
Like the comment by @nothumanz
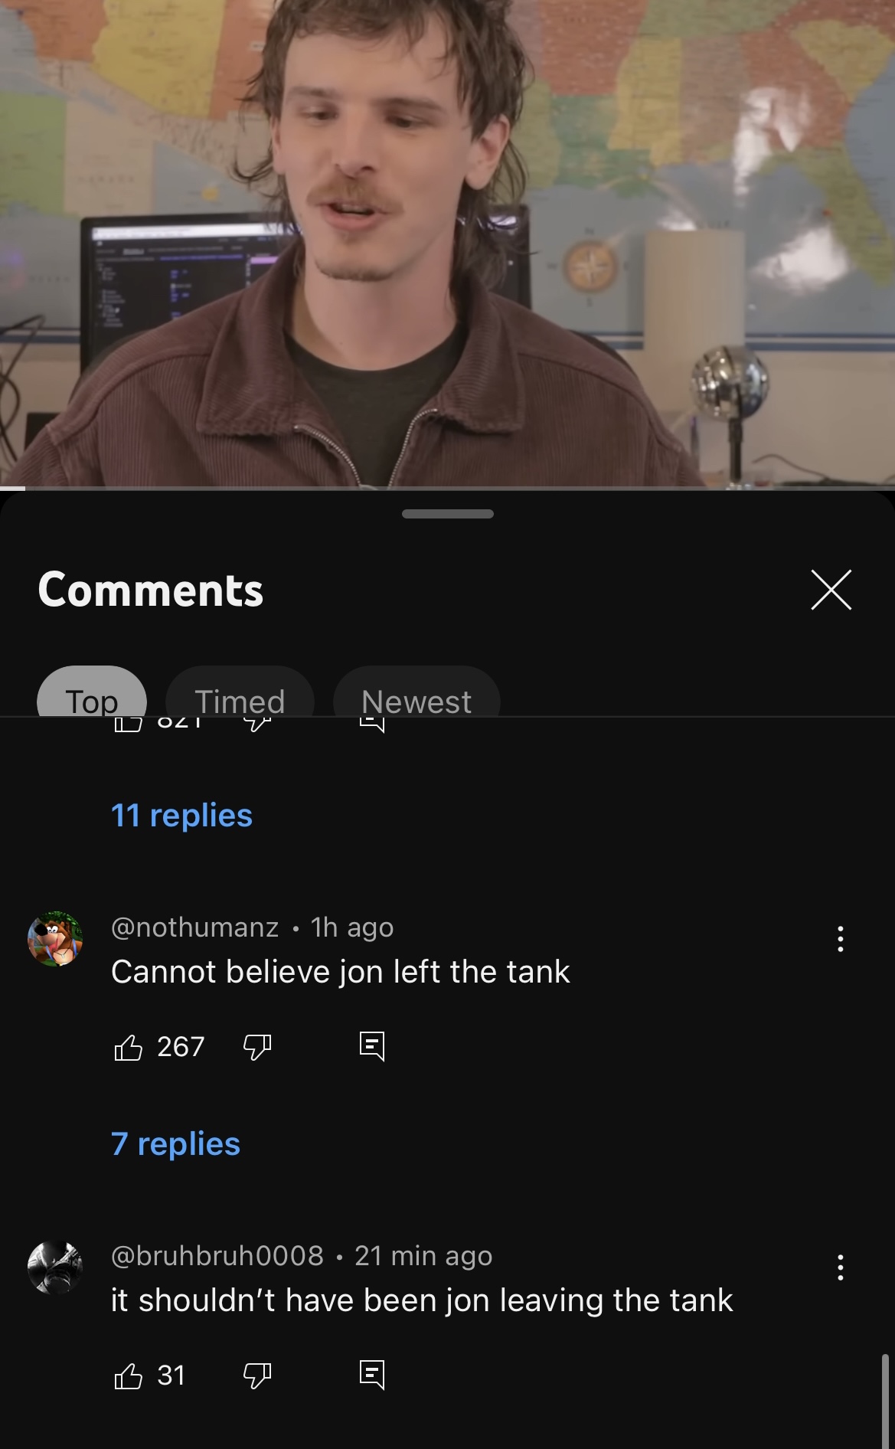(x=128, y=1047)
